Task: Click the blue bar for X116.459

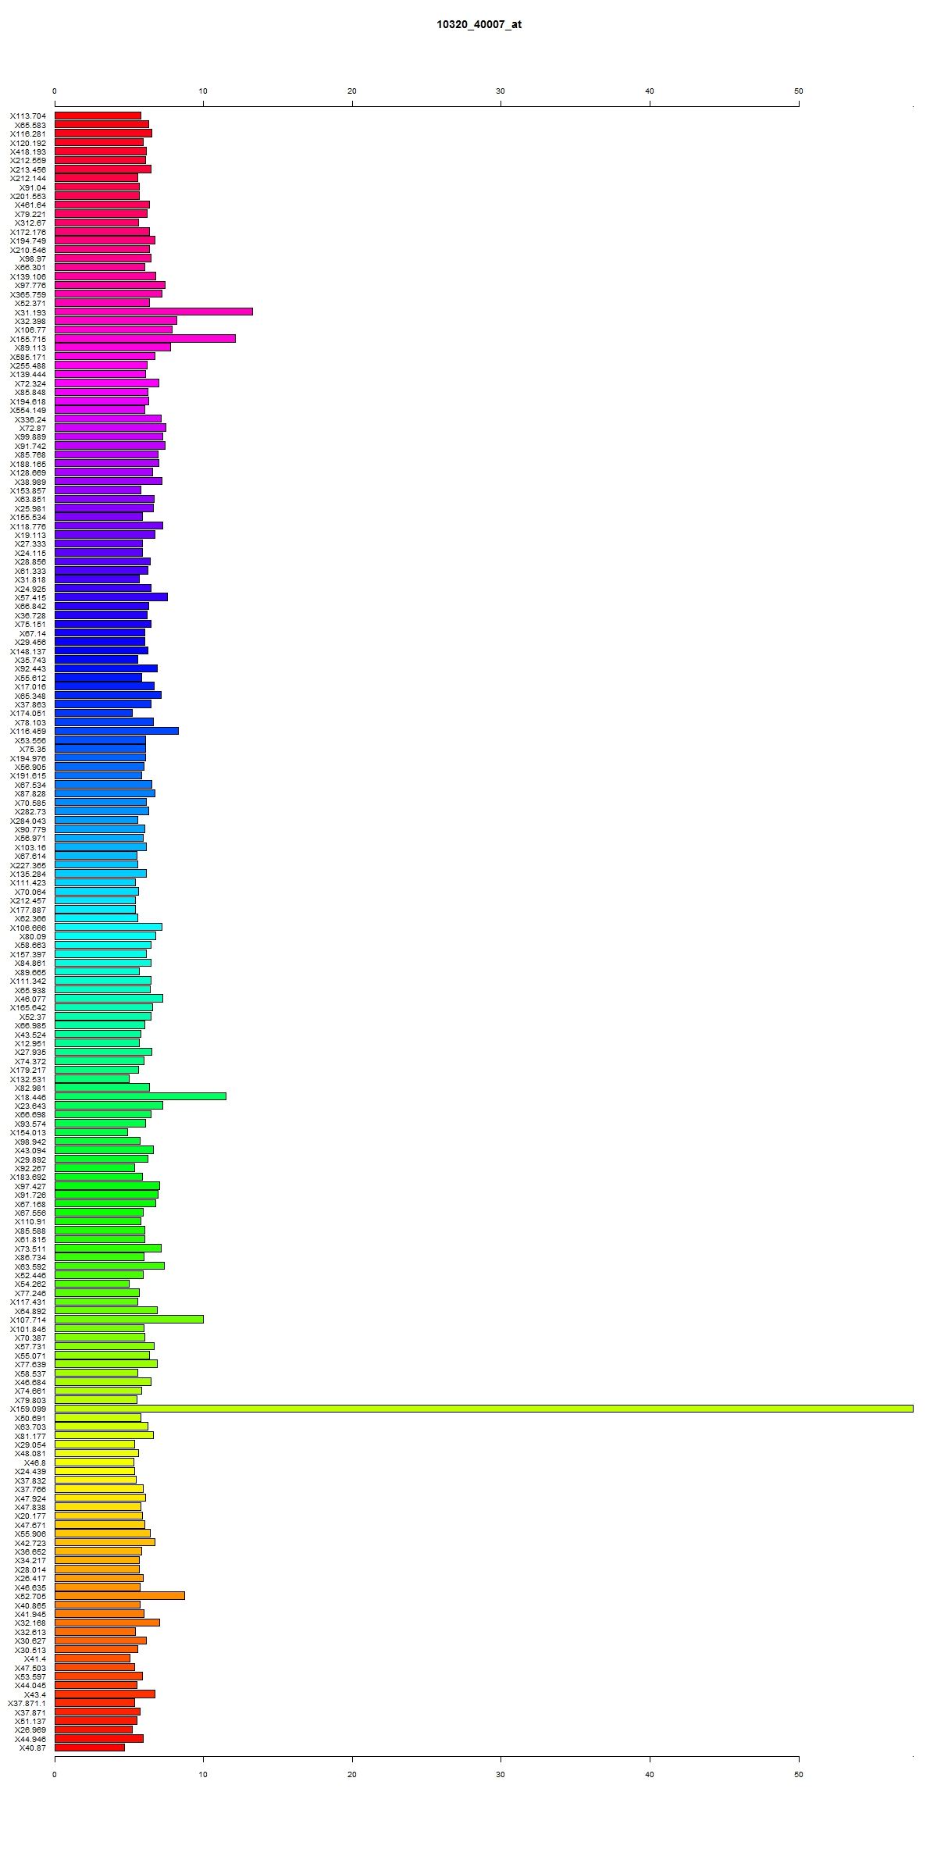Action: (x=116, y=731)
